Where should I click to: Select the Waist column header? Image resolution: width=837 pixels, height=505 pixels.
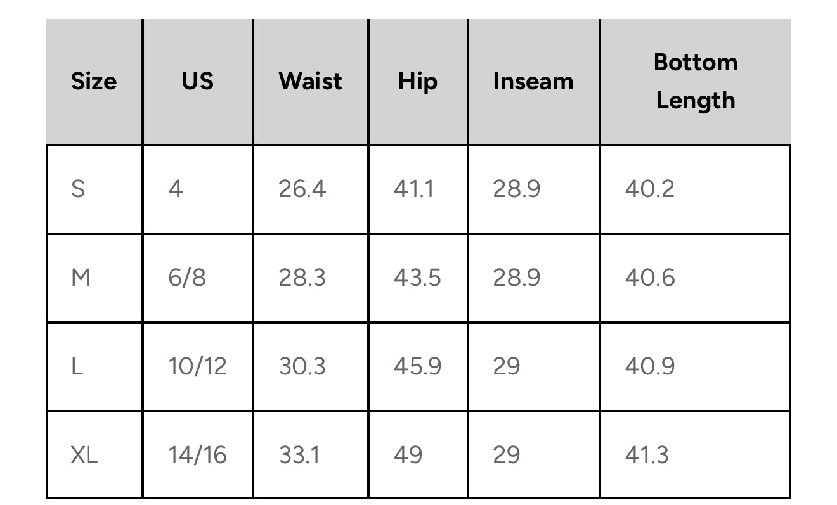pos(310,81)
